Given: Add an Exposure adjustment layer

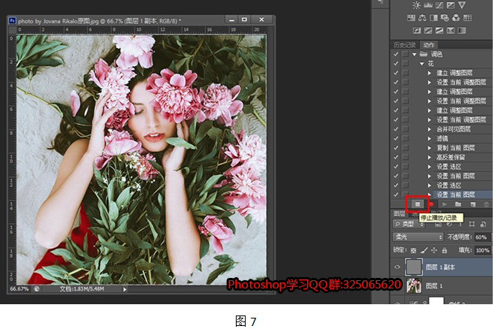Looking at the screenshot, I should [451, 5].
